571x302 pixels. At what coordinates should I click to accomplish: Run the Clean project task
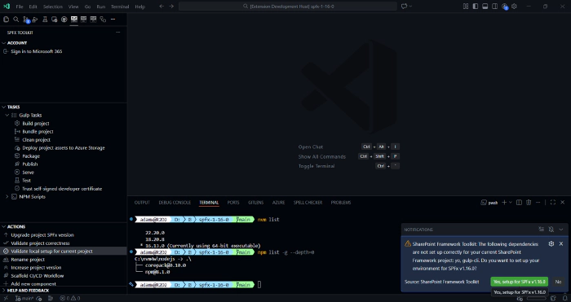coord(37,139)
